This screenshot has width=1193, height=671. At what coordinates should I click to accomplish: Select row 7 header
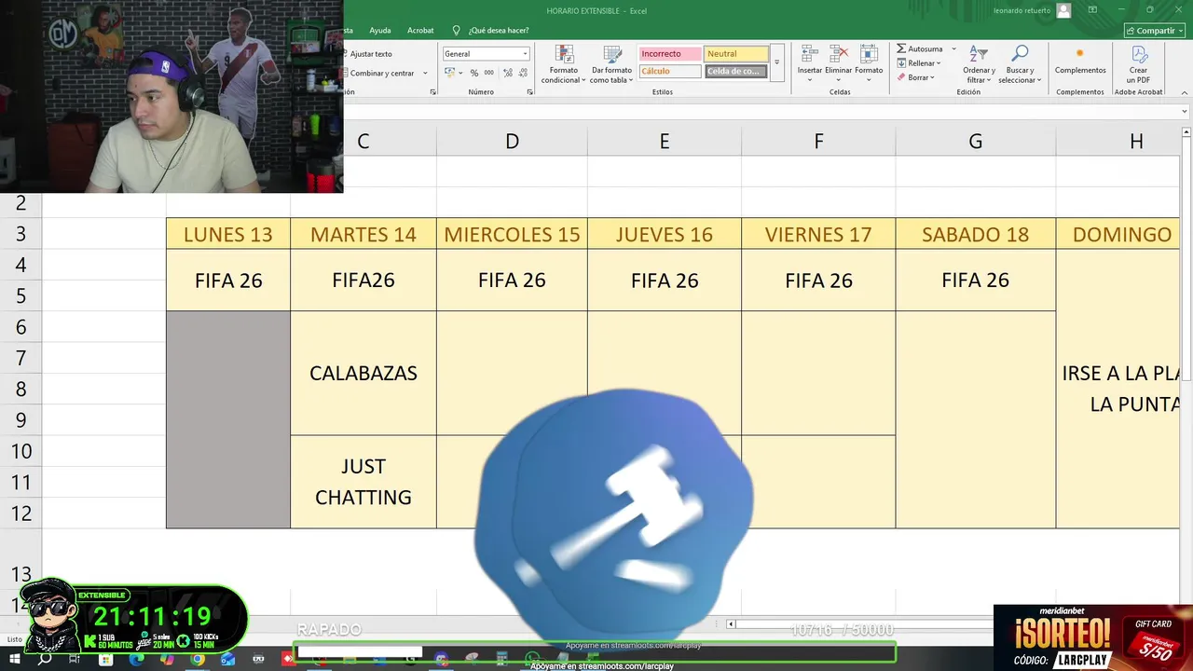pos(21,358)
